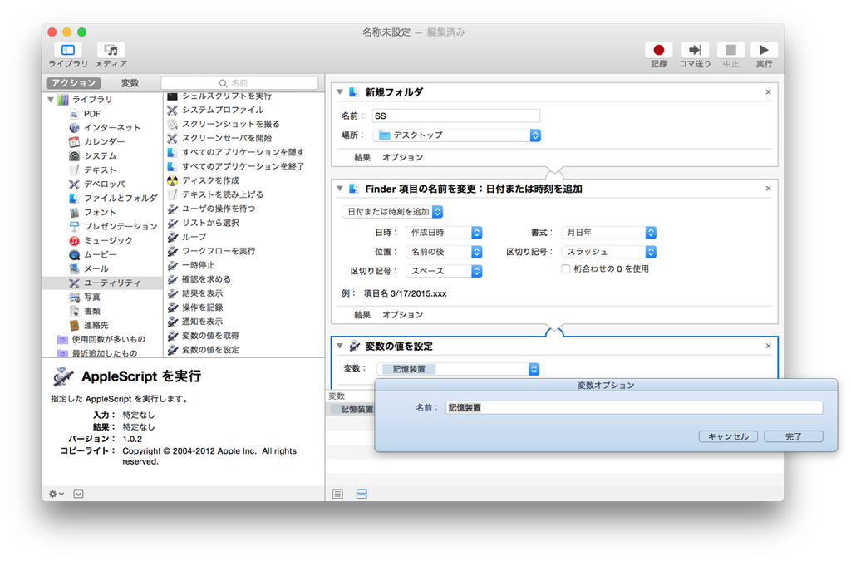Select the 書類 category icon
The height and width of the screenshot is (561, 851).
click(x=74, y=311)
